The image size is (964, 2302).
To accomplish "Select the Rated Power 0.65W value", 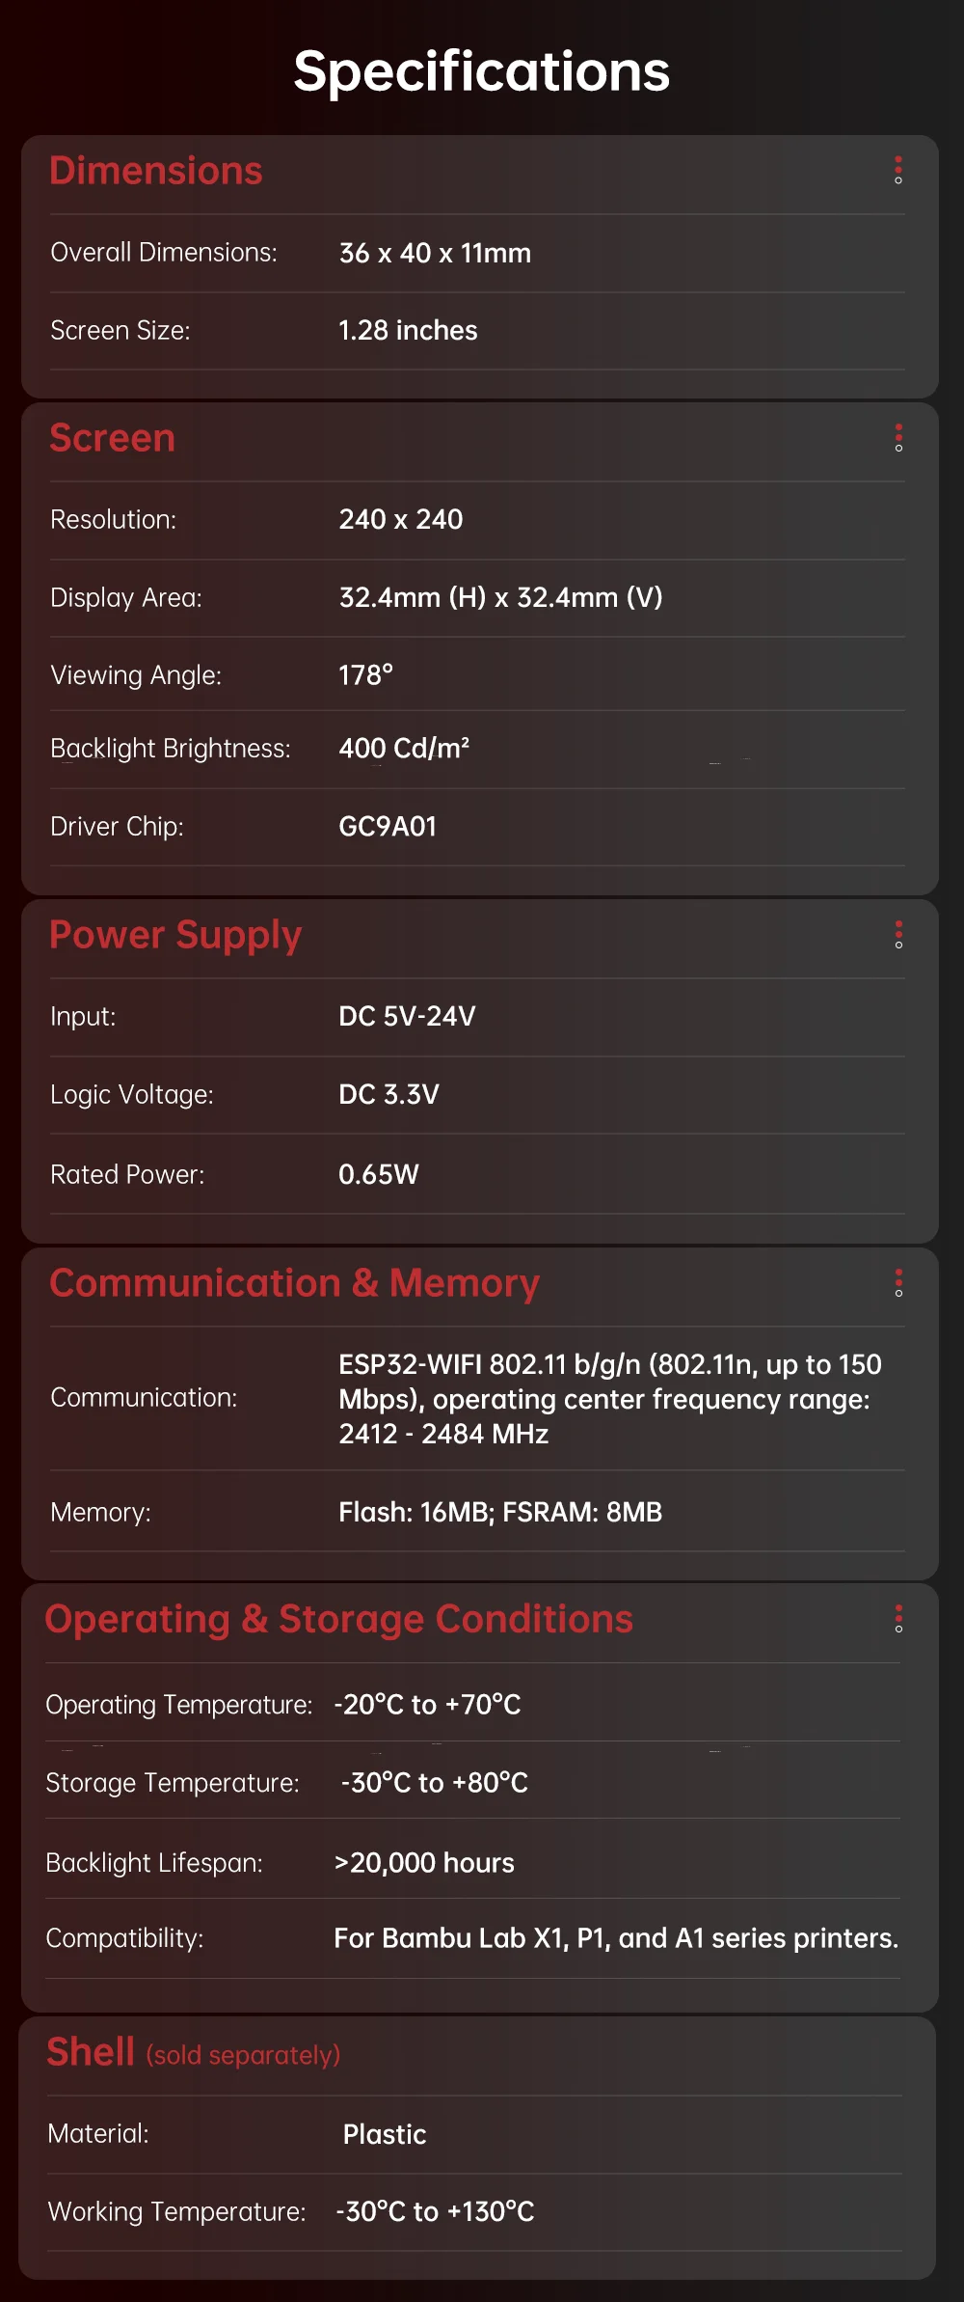I will (379, 1174).
